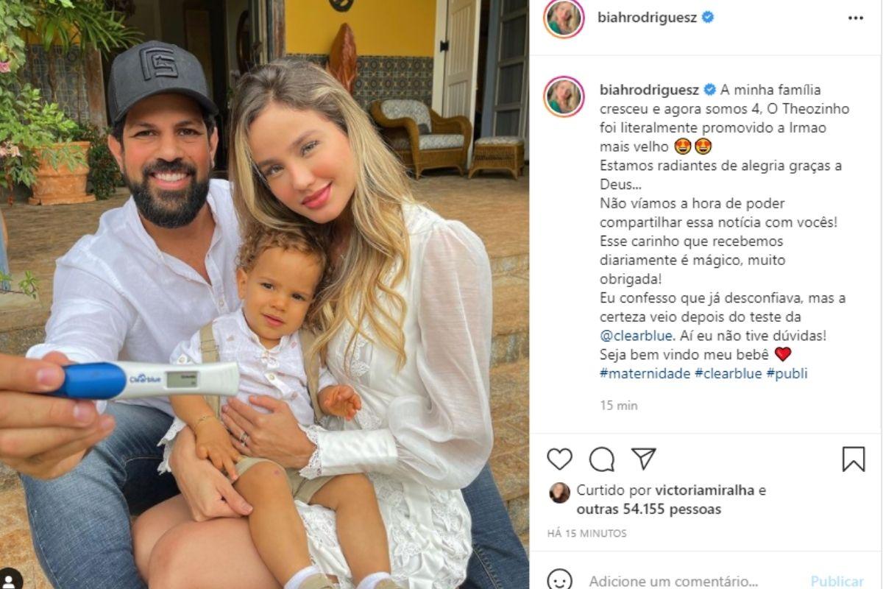This screenshot has width=883, height=589.
Task: Open the three-dot more options menu
Action: point(856,18)
